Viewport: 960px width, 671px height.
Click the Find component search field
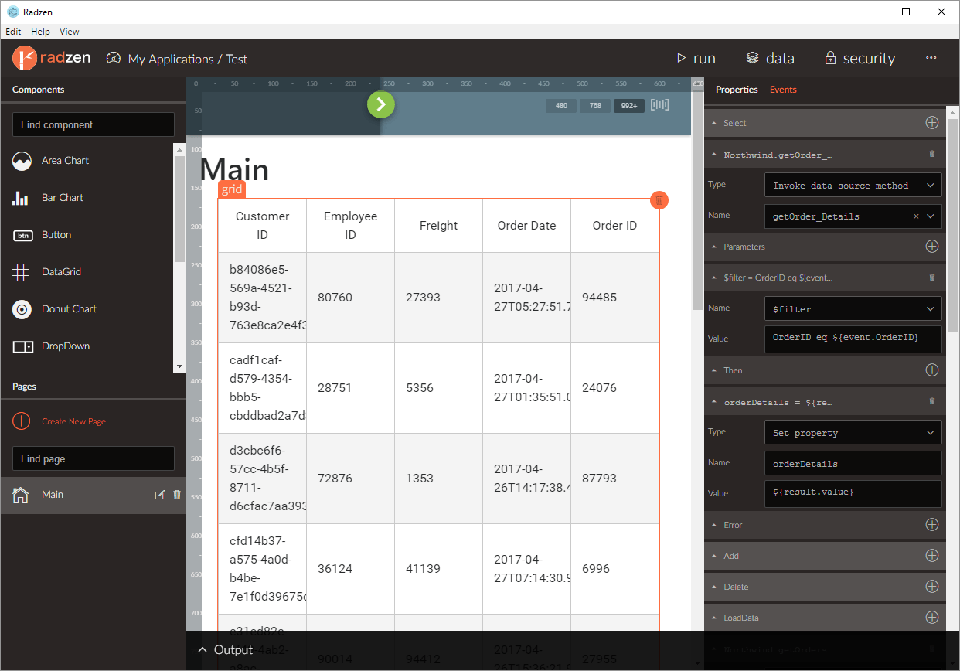pyautogui.click(x=94, y=124)
